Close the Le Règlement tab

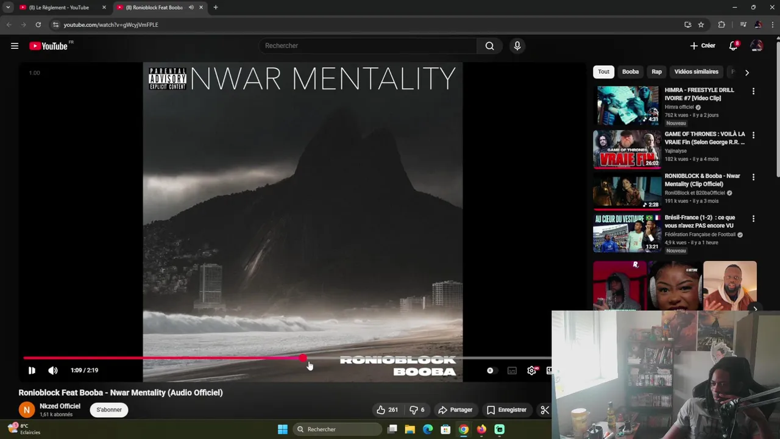(104, 7)
